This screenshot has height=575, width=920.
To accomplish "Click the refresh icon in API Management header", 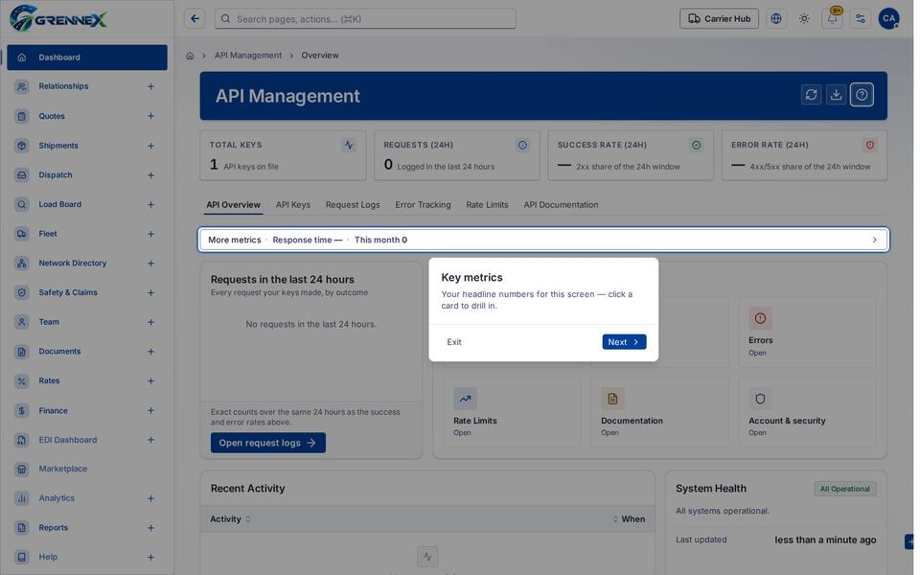I will [x=811, y=95].
